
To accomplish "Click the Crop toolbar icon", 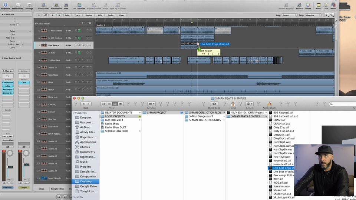I will [105, 5].
